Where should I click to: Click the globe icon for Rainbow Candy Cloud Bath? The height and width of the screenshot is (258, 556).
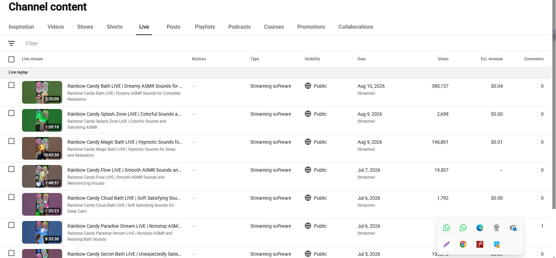[308, 198]
